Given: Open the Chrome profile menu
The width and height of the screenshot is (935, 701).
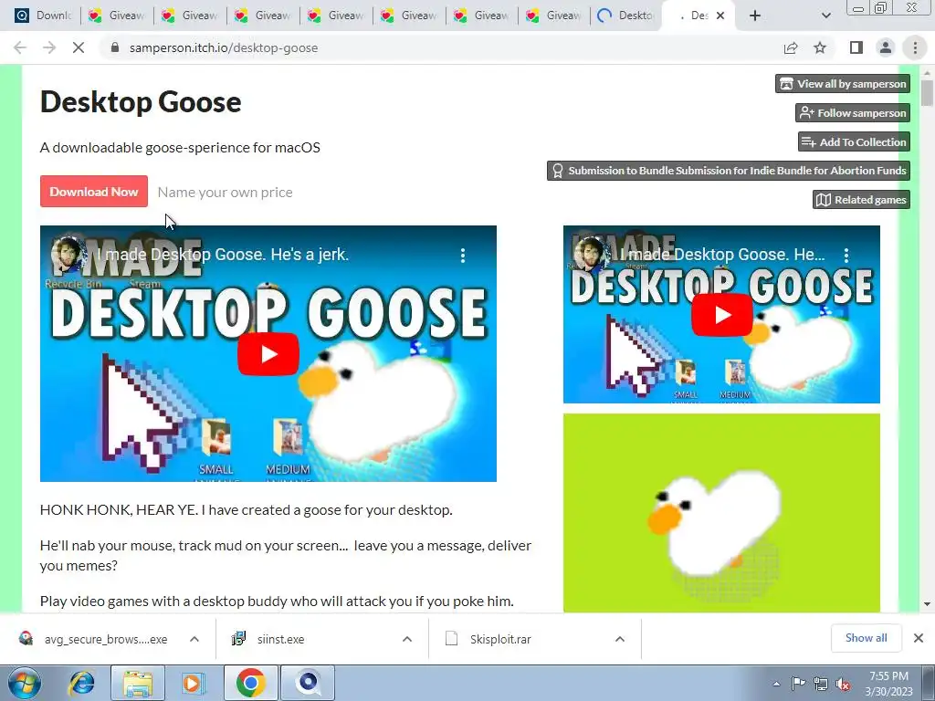Looking at the screenshot, I should [886, 47].
